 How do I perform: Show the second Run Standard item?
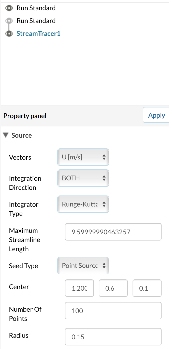pyautogui.click(x=9, y=21)
